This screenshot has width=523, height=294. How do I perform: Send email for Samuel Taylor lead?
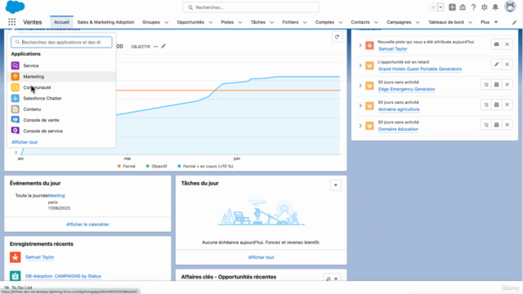coord(496,44)
